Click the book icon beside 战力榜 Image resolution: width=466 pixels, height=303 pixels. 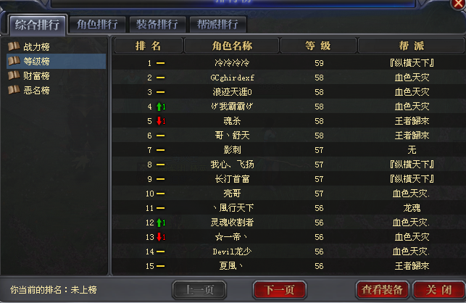14,46
